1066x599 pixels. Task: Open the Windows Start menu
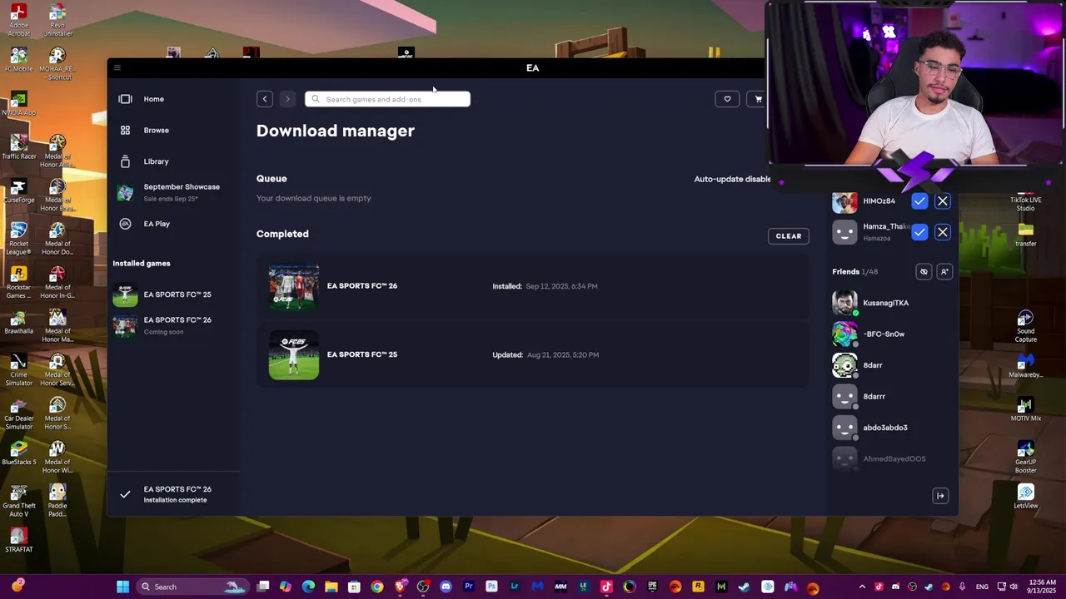tap(122, 587)
